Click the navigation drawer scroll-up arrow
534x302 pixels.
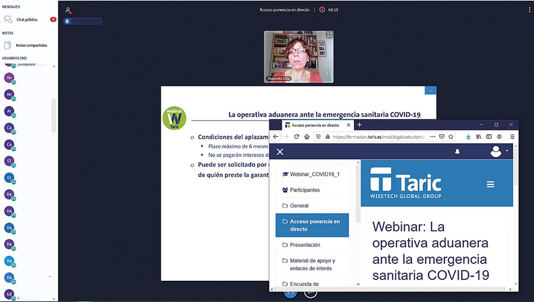pyautogui.click(x=358, y=163)
